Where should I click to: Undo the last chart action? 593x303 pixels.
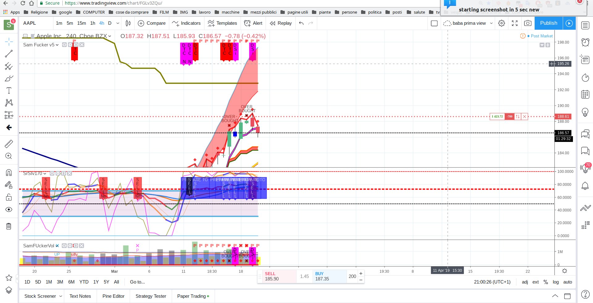click(x=301, y=23)
